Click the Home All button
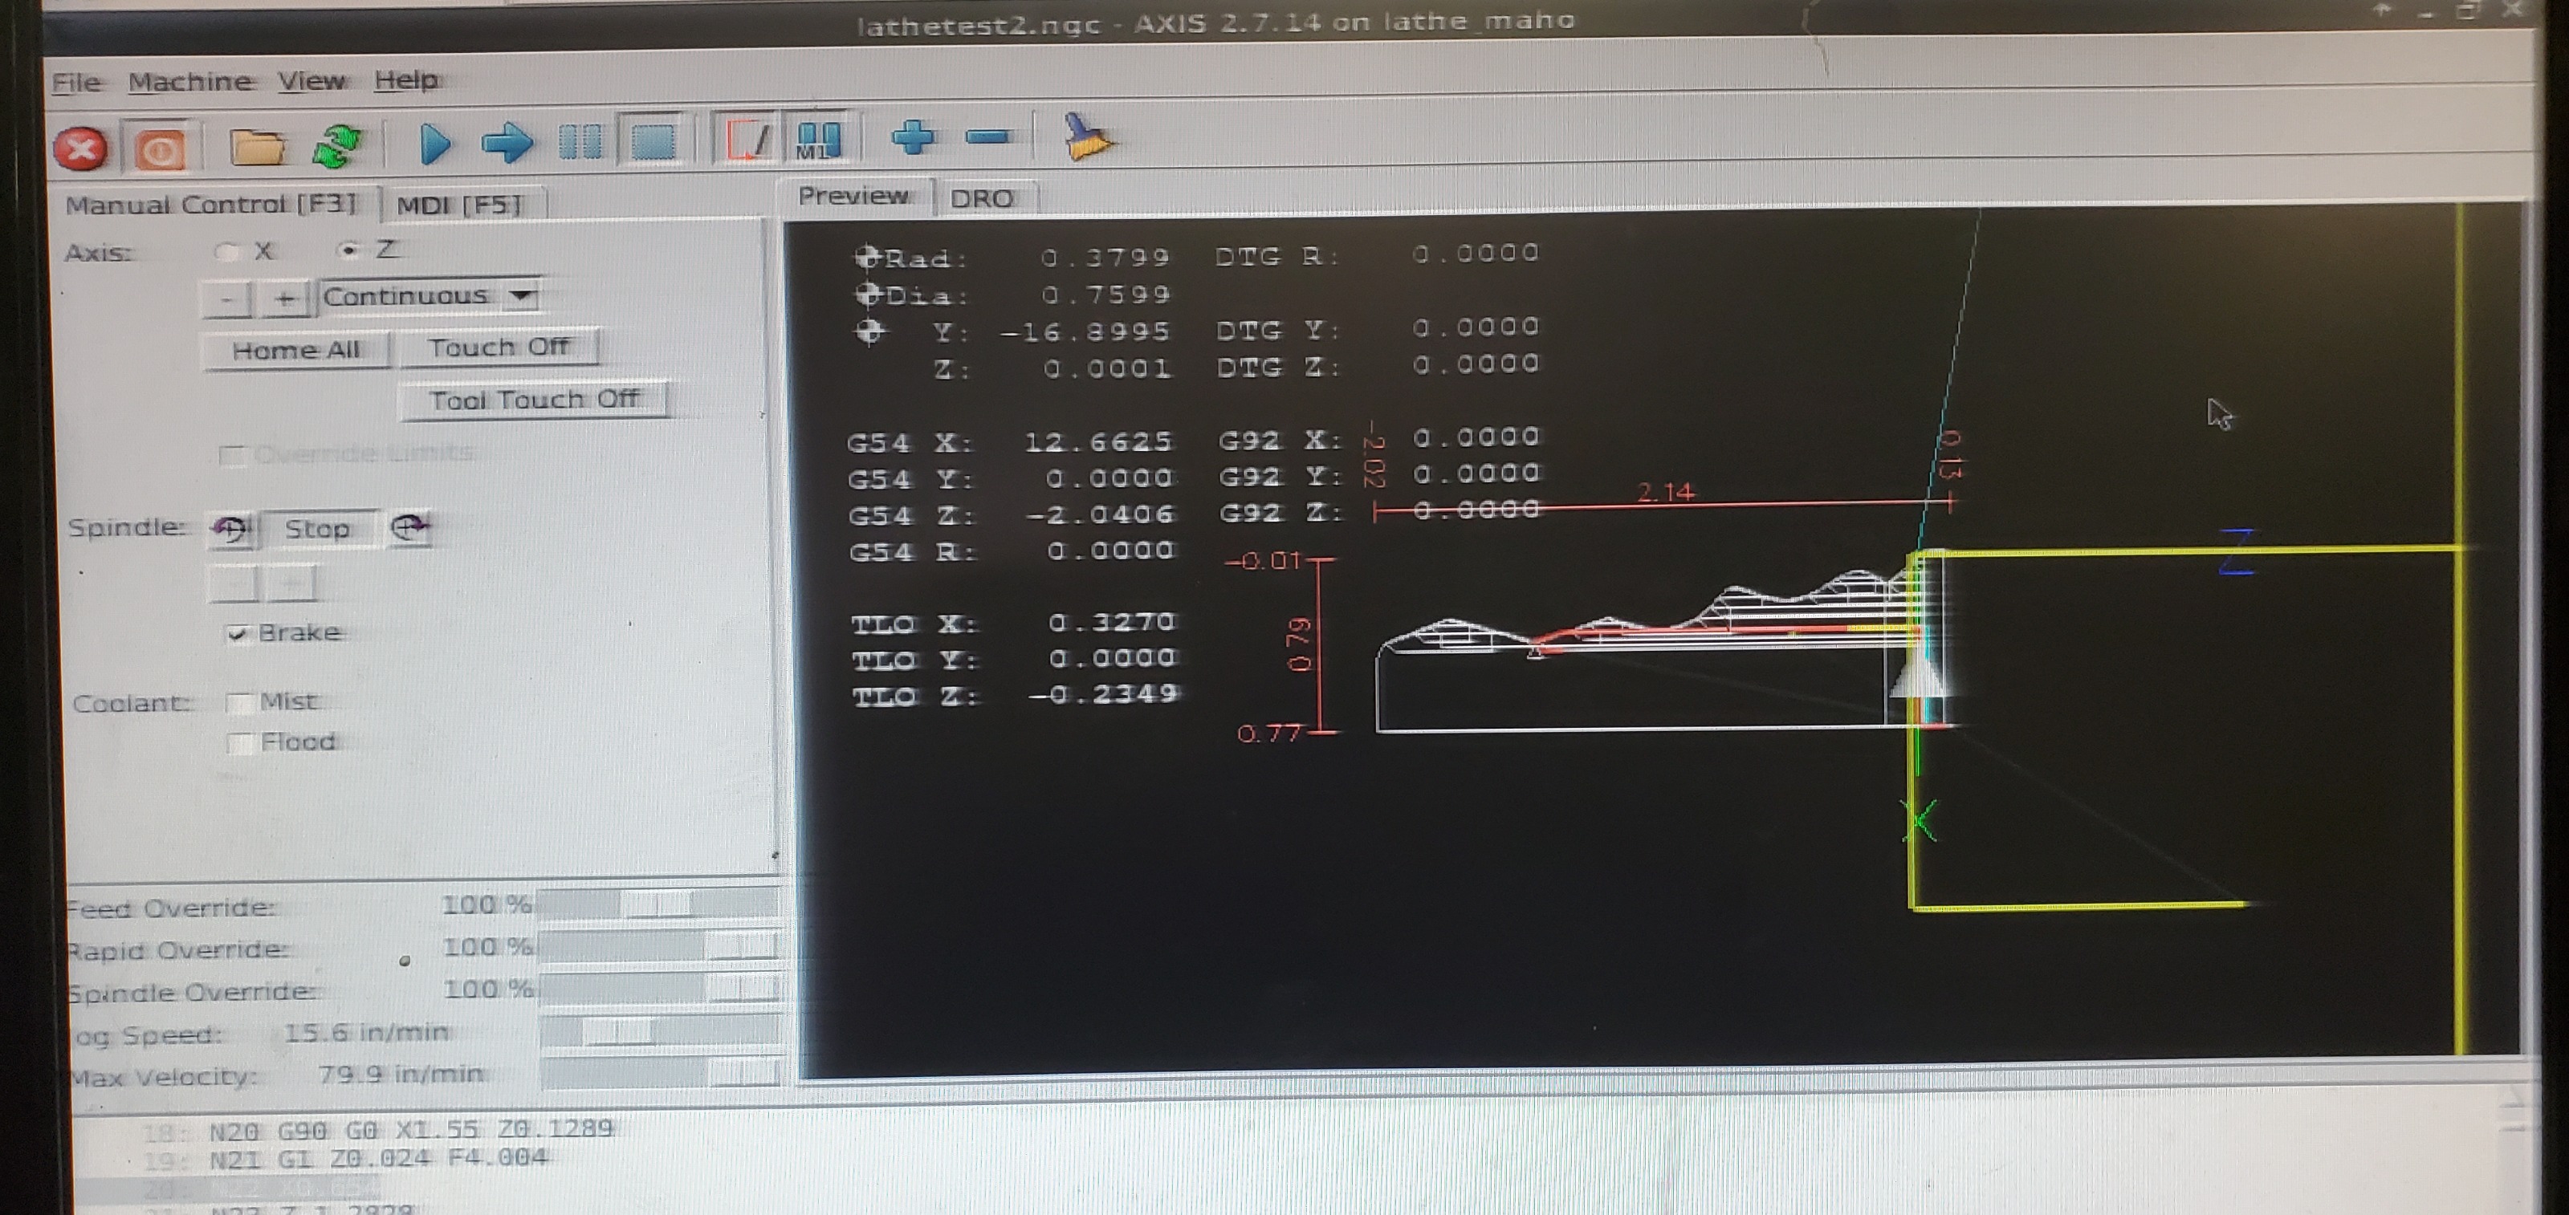The height and width of the screenshot is (1215, 2569). [x=295, y=350]
